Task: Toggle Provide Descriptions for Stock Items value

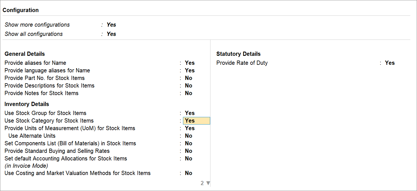Action: (x=189, y=86)
